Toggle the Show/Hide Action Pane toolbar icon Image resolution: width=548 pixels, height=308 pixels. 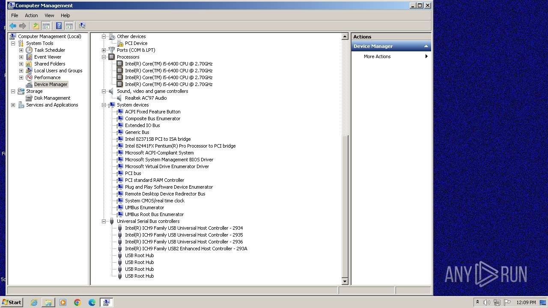click(x=69, y=26)
